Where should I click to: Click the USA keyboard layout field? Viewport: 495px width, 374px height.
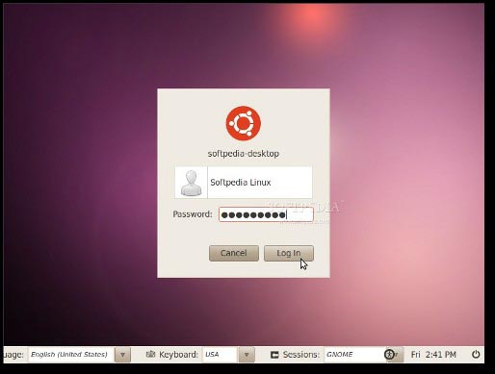221,355
